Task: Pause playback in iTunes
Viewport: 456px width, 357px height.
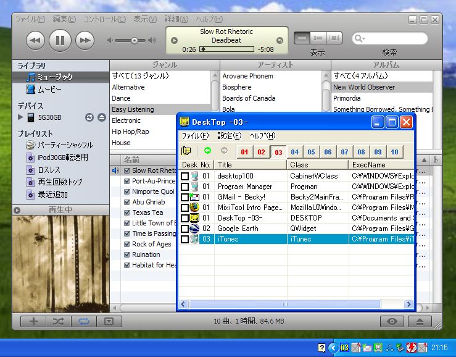Action: click(x=60, y=40)
